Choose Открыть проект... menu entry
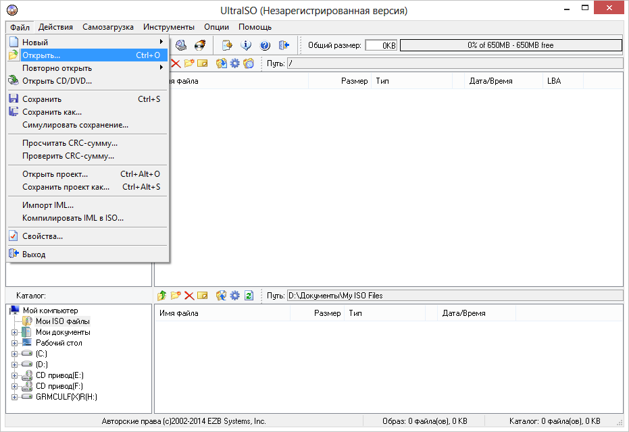Viewport: 629px width, 432px height. coord(87,174)
